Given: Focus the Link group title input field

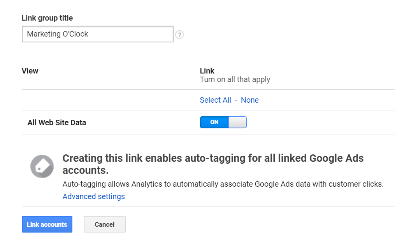Looking at the screenshot, I should (128, 34).
